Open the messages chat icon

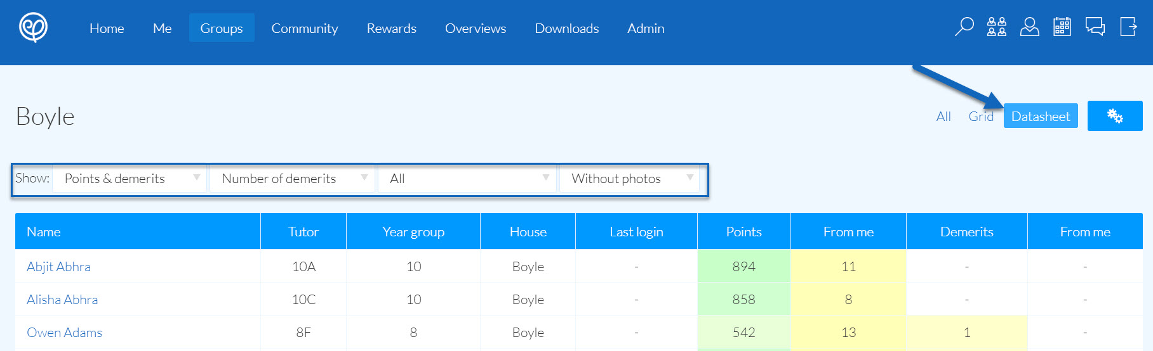[x=1095, y=27]
